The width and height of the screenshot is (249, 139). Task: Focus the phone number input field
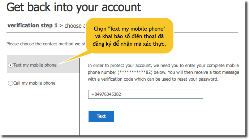146,94
